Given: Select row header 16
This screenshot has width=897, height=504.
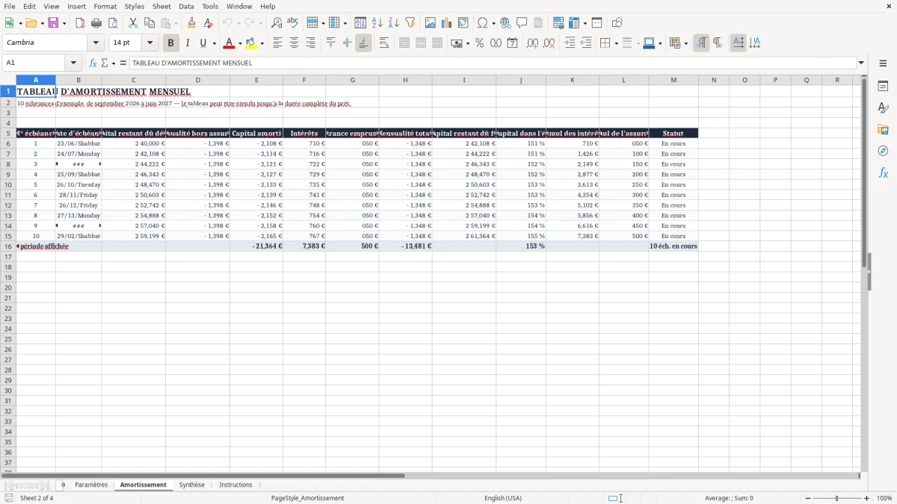Looking at the screenshot, I should (x=8, y=246).
